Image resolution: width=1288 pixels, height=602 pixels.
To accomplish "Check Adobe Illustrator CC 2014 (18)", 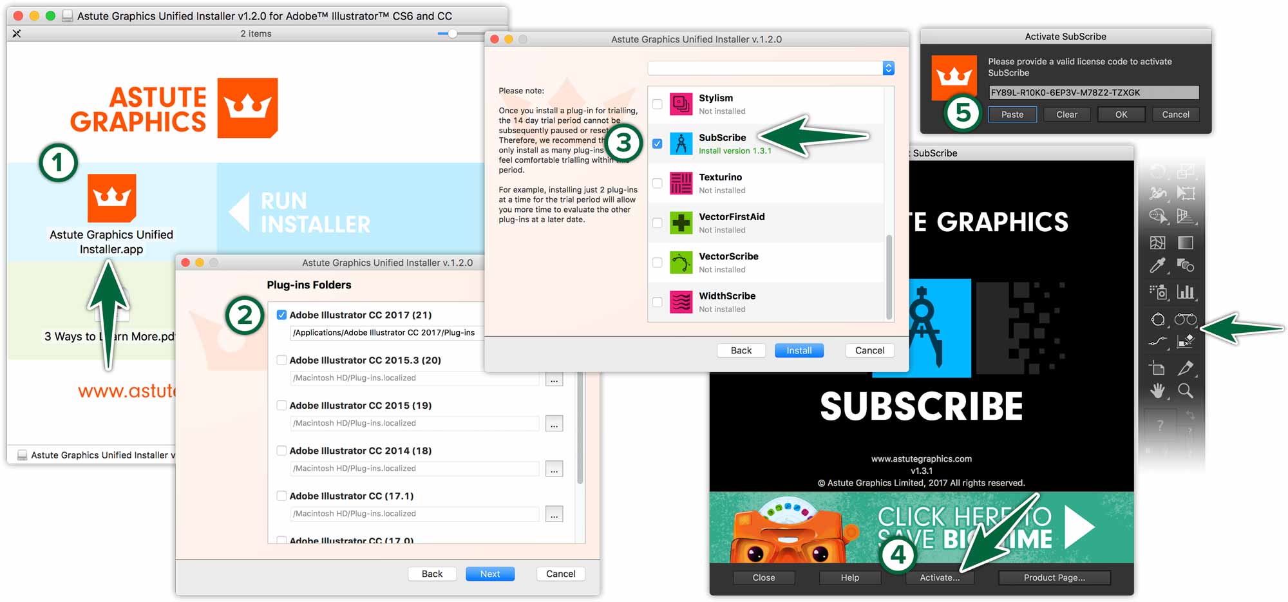I will [281, 451].
